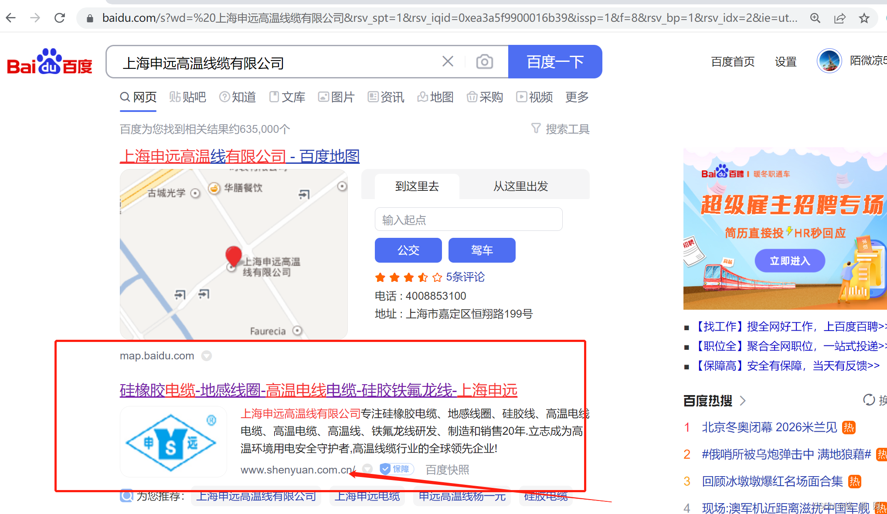Open the 百度首页 link
The width and height of the screenshot is (887, 514).
coord(733,61)
